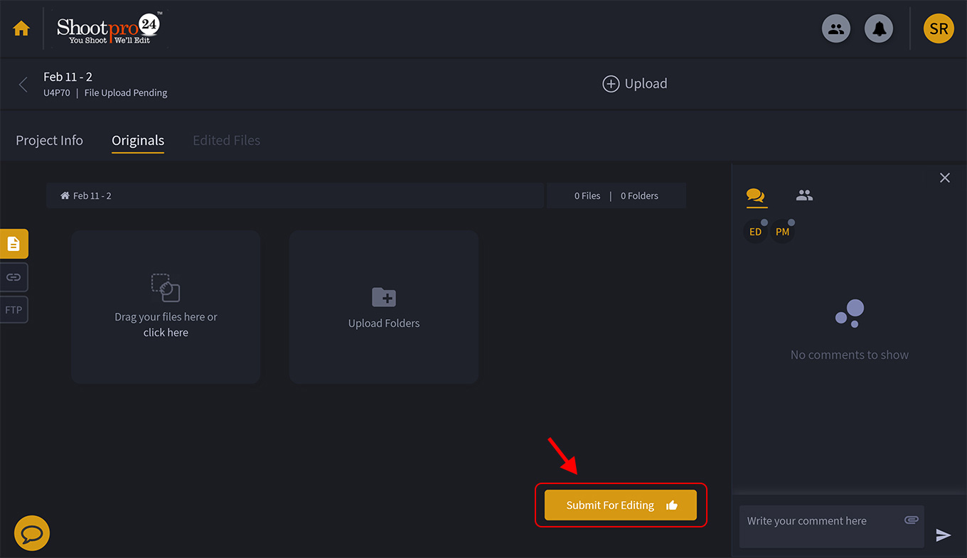
Task: Open the notifications bell
Action: click(x=879, y=28)
